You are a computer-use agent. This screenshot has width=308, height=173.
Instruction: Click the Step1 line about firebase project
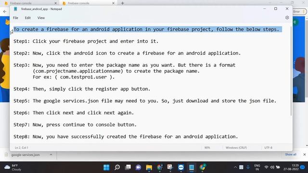[x=86, y=41]
